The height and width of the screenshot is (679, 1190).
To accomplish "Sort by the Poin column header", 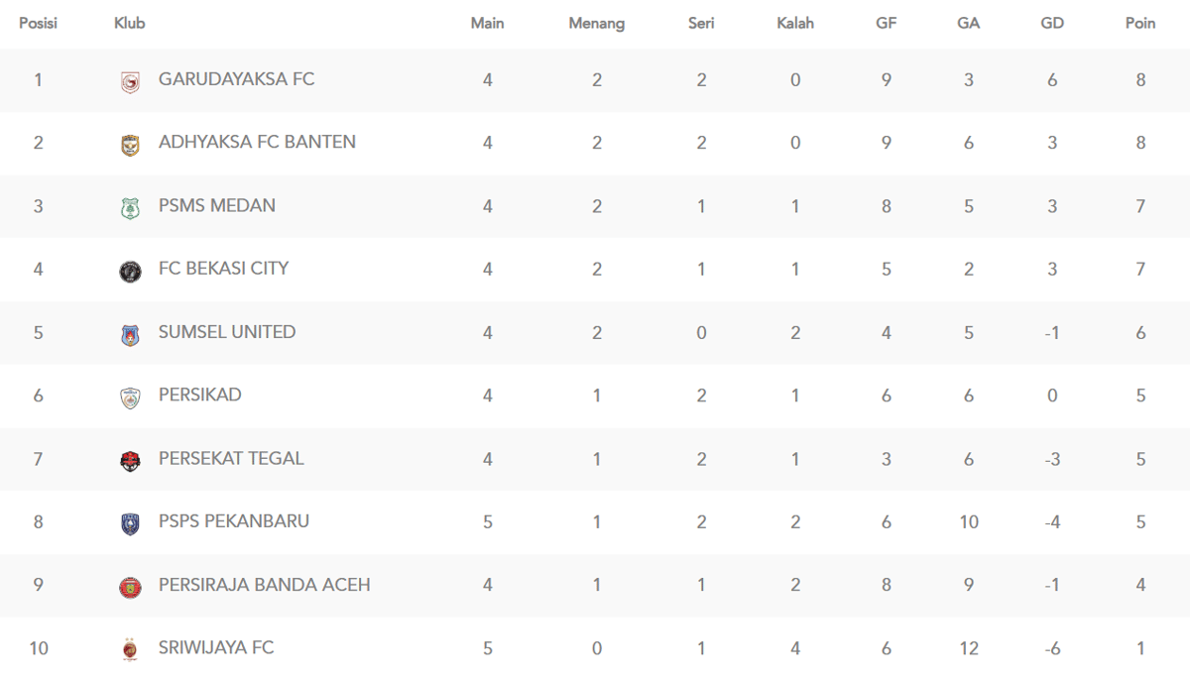I will [x=1140, y=23].
